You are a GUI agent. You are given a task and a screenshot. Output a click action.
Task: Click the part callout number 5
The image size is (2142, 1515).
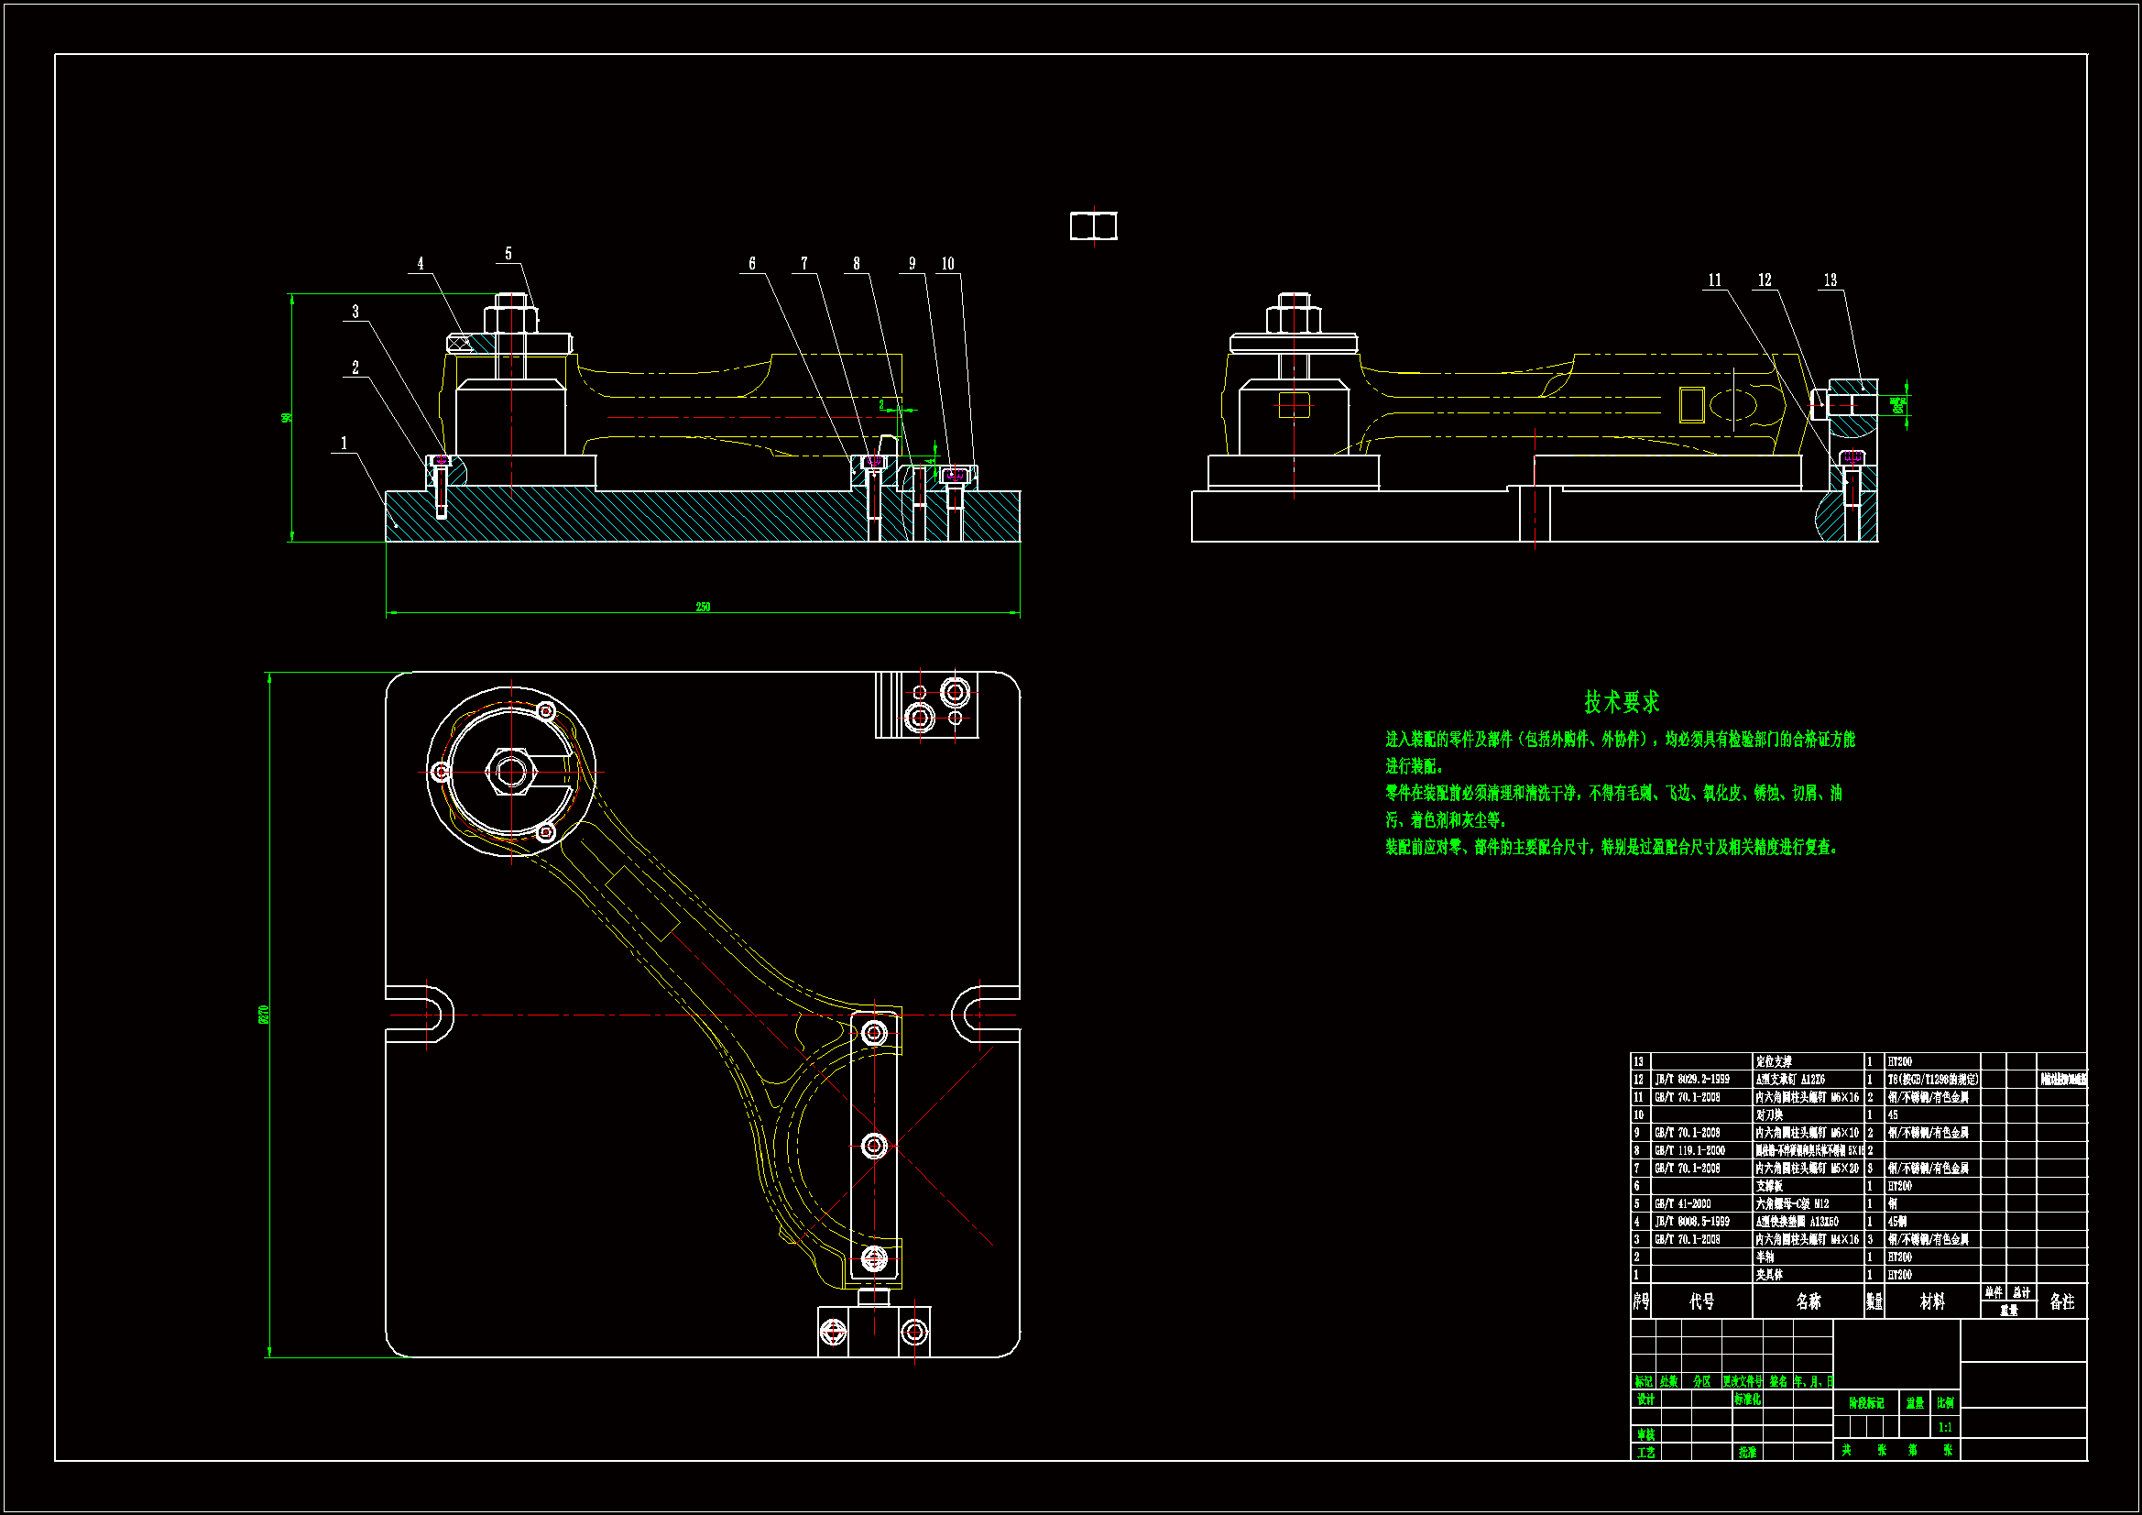tap(508, 254)
